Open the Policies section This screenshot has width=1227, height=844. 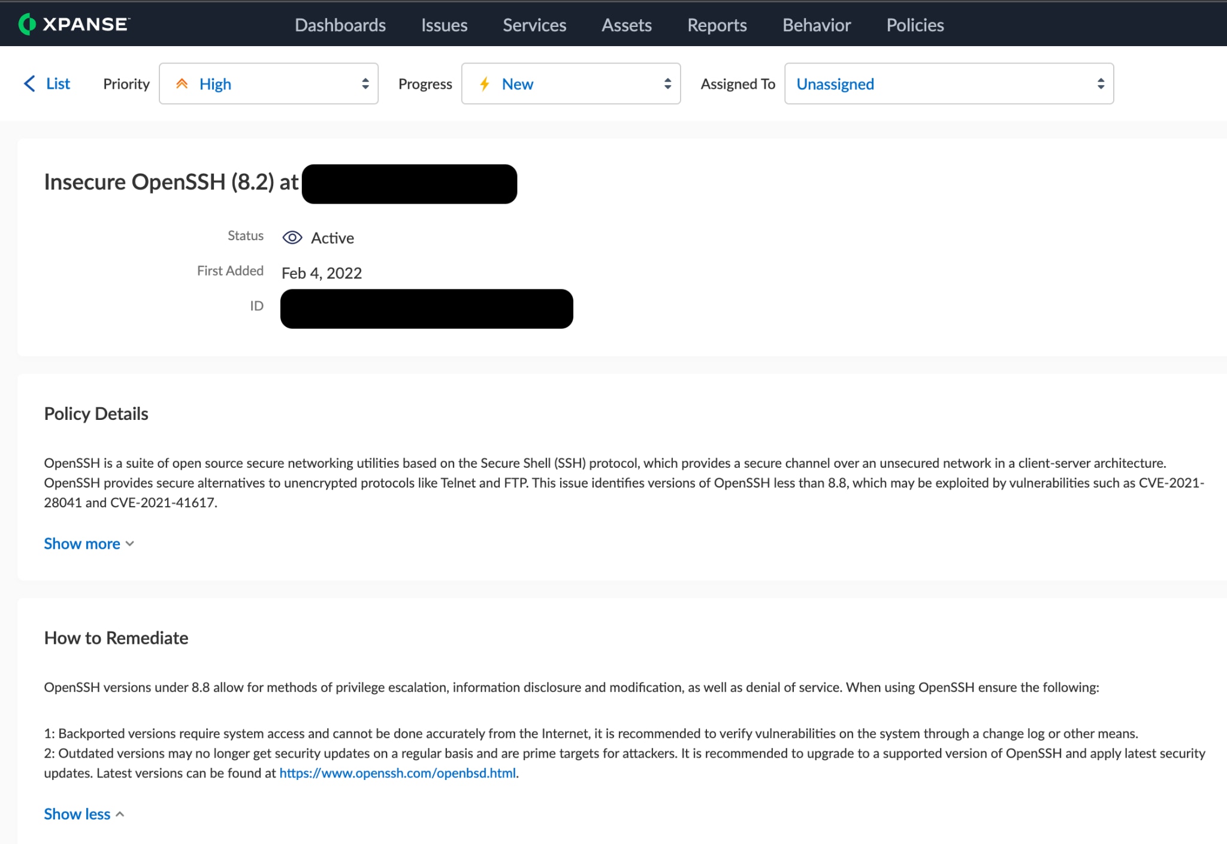coord(915,25)
